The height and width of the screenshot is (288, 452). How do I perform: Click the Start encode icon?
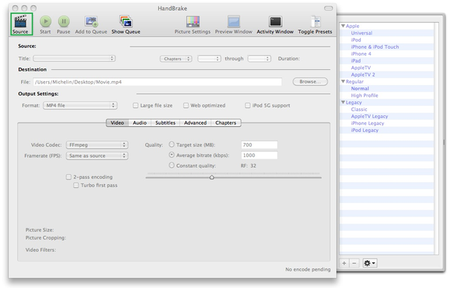click(x=45, y=21)
